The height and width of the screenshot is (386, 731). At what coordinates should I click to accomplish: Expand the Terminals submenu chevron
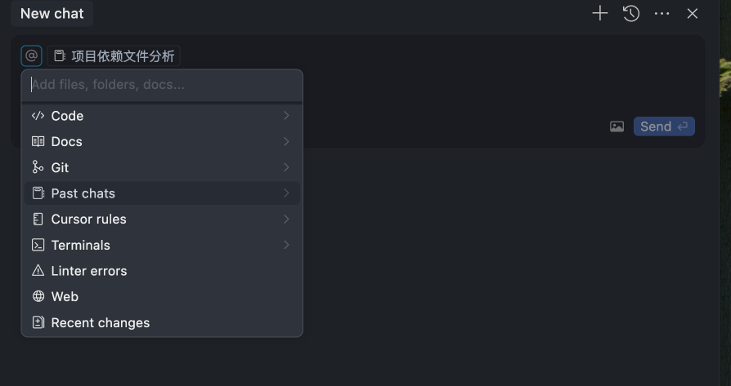pos(286,245)
